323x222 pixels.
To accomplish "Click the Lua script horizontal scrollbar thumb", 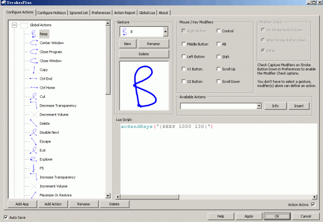I will pos(150,197).
